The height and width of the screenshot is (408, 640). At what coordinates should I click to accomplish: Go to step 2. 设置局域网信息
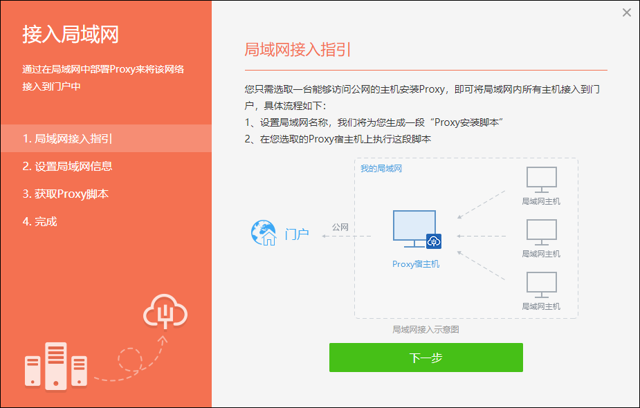pos(106,167)
